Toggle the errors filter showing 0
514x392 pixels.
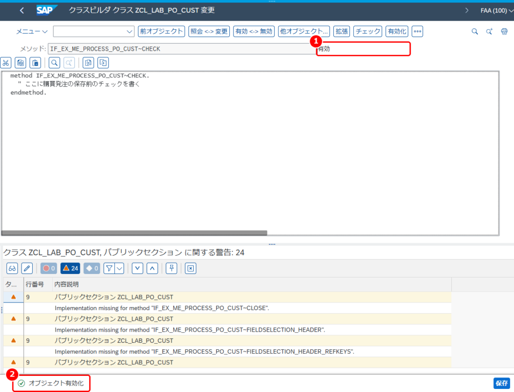(x=49, y=268)
